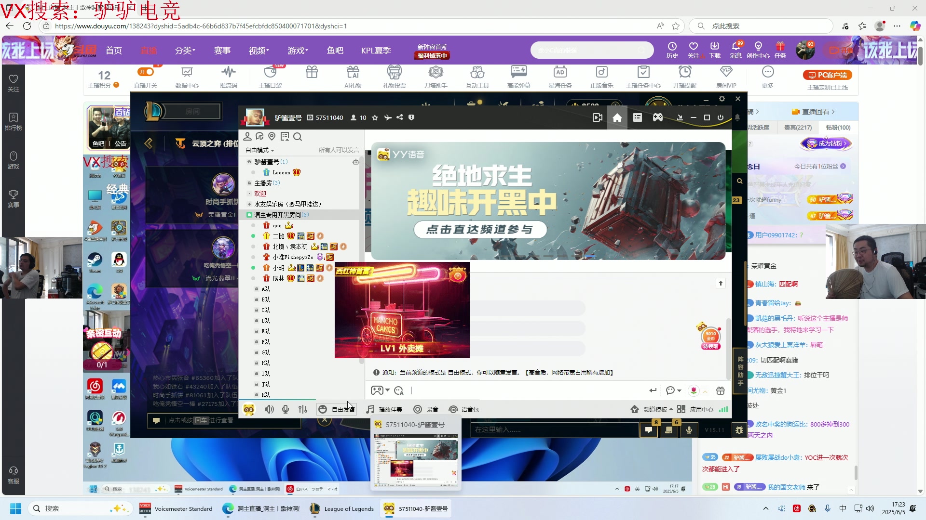
Task: Send the flower gift in YY chat
Action: [x=693, y=390]
